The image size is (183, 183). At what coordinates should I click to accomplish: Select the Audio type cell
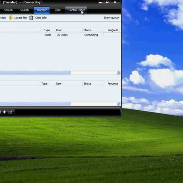click(48, 35)
